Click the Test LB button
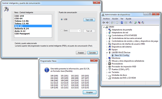The width and height of the screenshot is (162, 99). pos(89,31)
